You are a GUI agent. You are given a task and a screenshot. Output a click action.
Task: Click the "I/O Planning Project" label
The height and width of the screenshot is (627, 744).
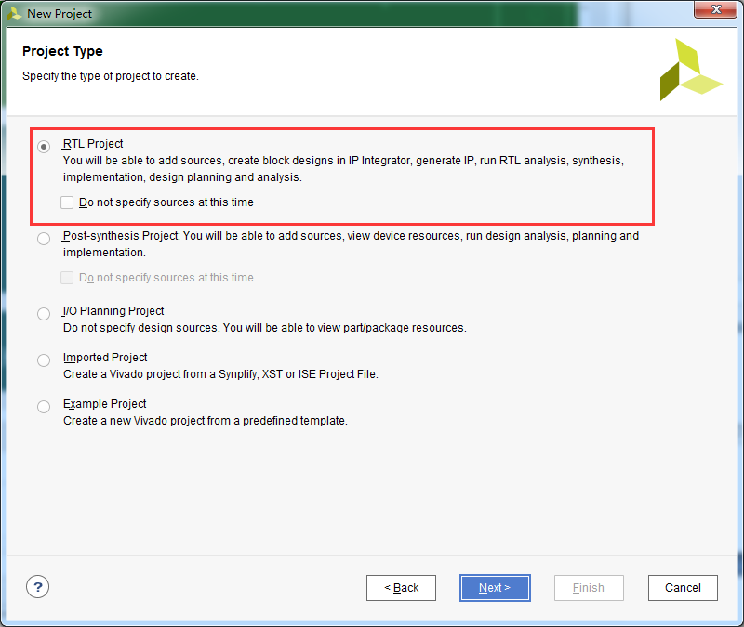(x=113, y=311)
